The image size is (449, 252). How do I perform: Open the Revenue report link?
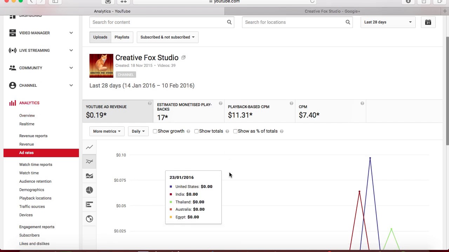(27, 144)
